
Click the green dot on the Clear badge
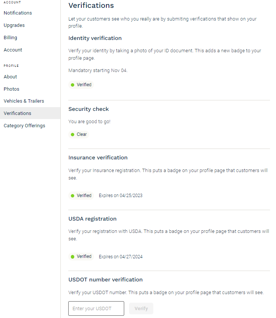(73, 134)
